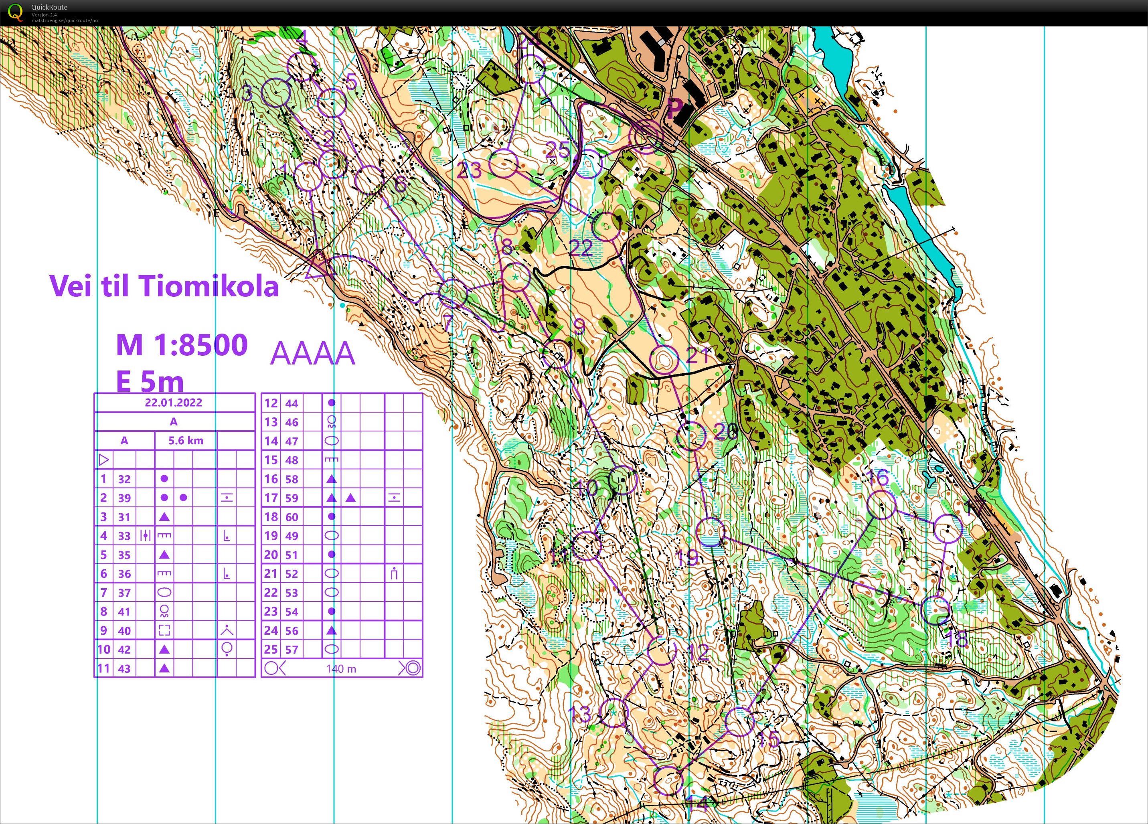Click the finish double circle on map
The height and width of the screenshot is (824, 1148).
645,137
